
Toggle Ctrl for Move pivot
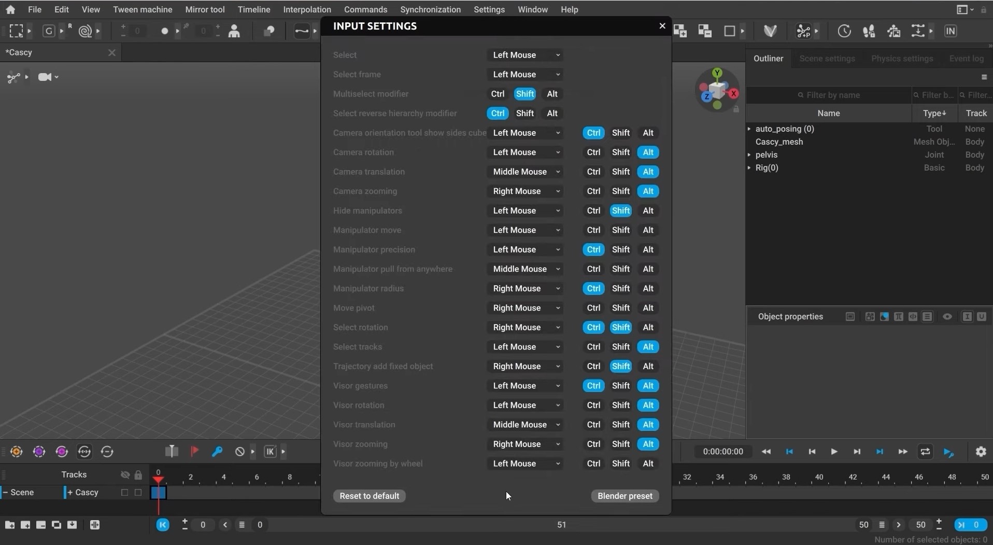click(593, 308)
